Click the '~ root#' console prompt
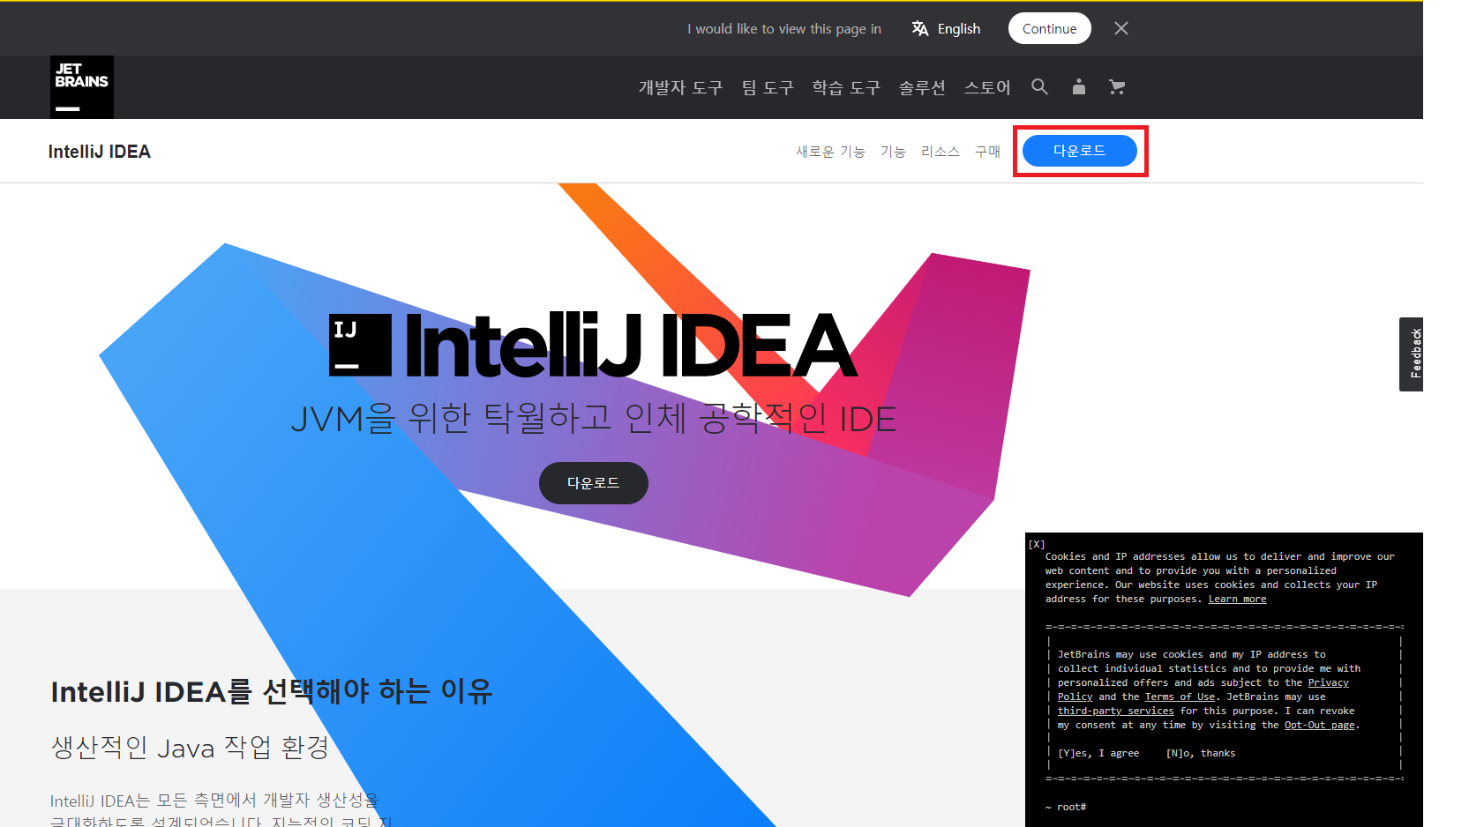Screen dimensions: 1484x827 (1066, 807)
